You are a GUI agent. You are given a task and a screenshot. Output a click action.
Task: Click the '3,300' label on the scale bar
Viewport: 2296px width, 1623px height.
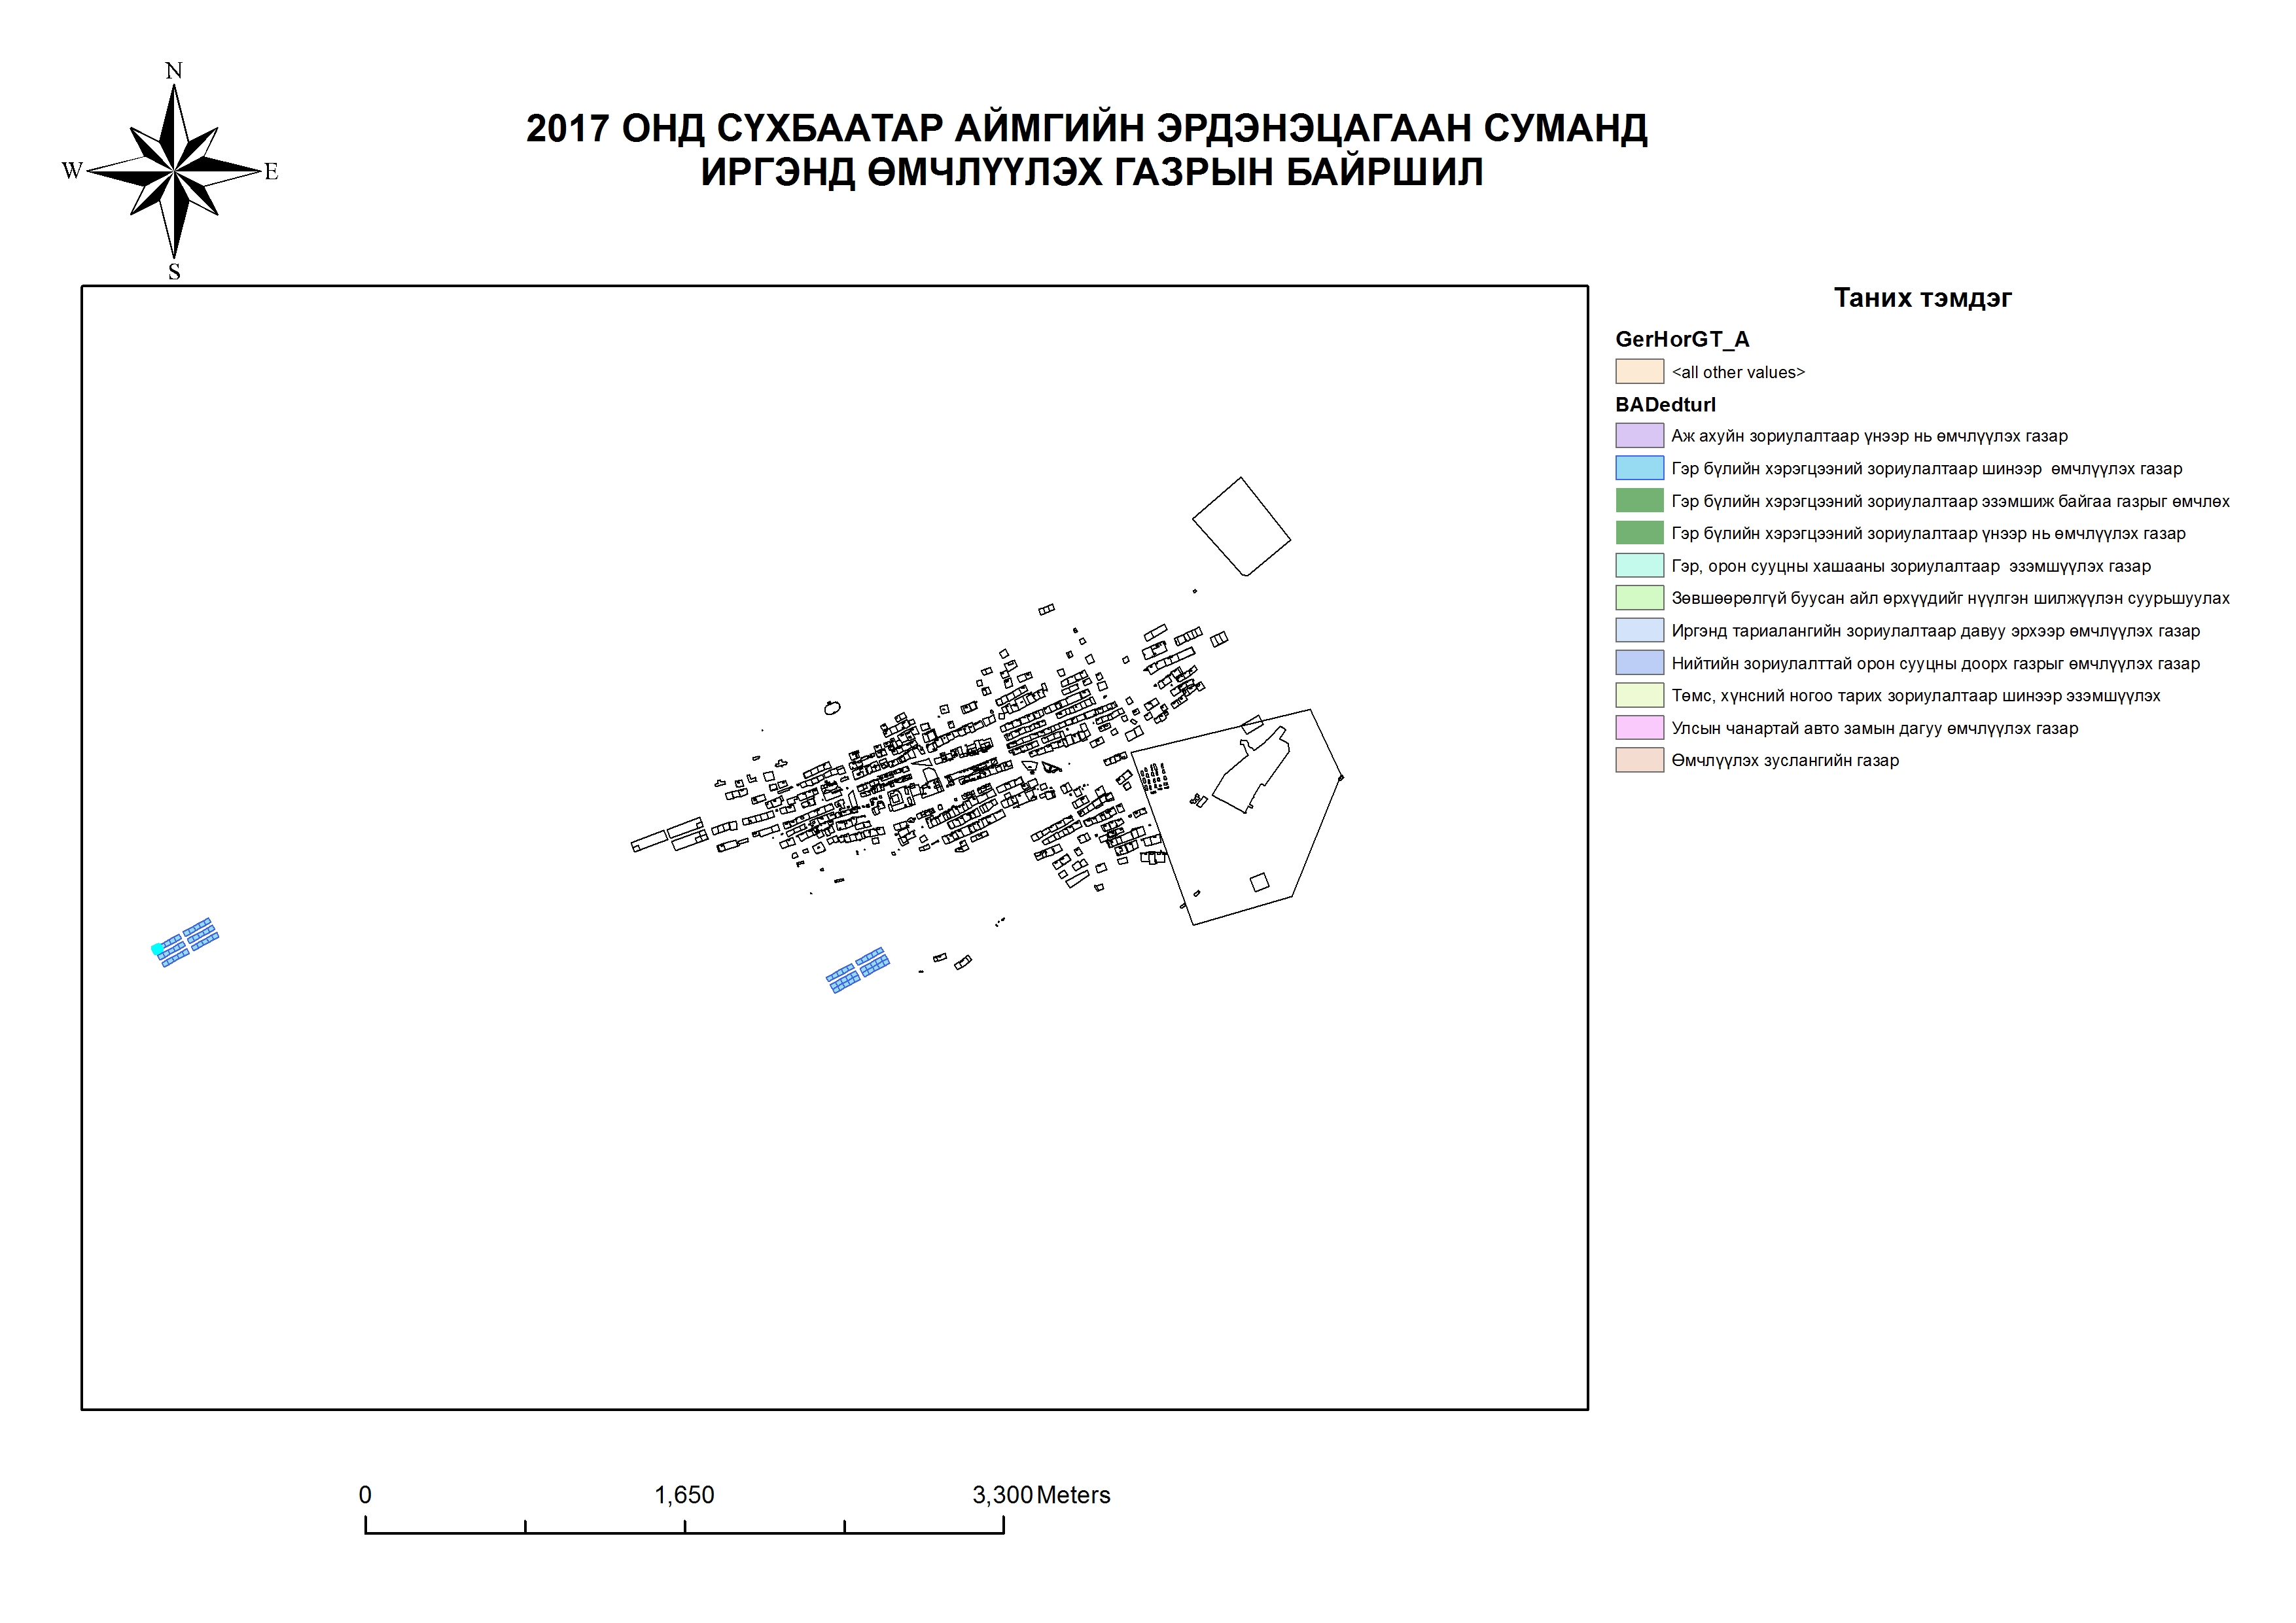[1002, 1495]
